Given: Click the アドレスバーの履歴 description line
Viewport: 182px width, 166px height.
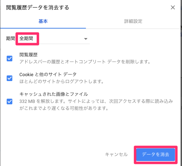Looking at the screenshot, I should click(85, 62).
